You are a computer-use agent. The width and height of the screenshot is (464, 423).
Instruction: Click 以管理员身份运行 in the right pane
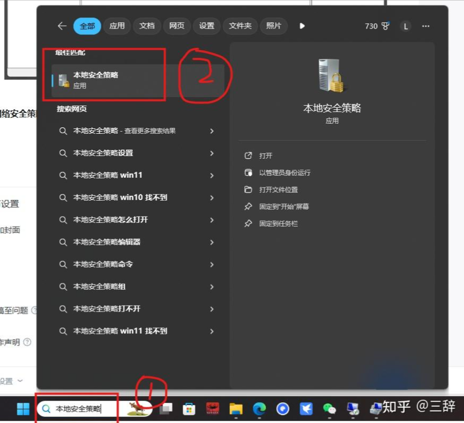coord(284,172)
